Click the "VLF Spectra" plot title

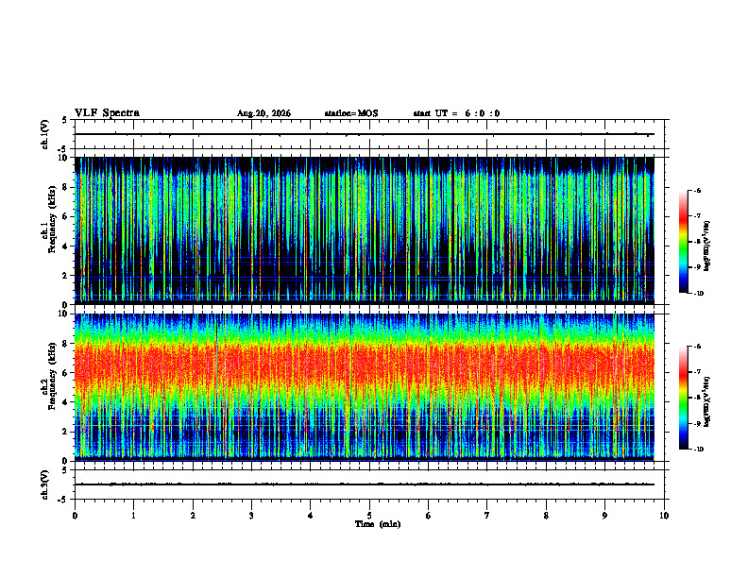107,113
